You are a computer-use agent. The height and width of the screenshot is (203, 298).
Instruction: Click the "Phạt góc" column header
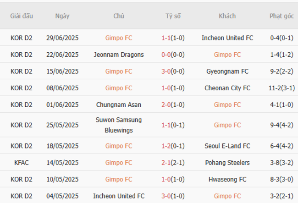(x=281, y=16)
